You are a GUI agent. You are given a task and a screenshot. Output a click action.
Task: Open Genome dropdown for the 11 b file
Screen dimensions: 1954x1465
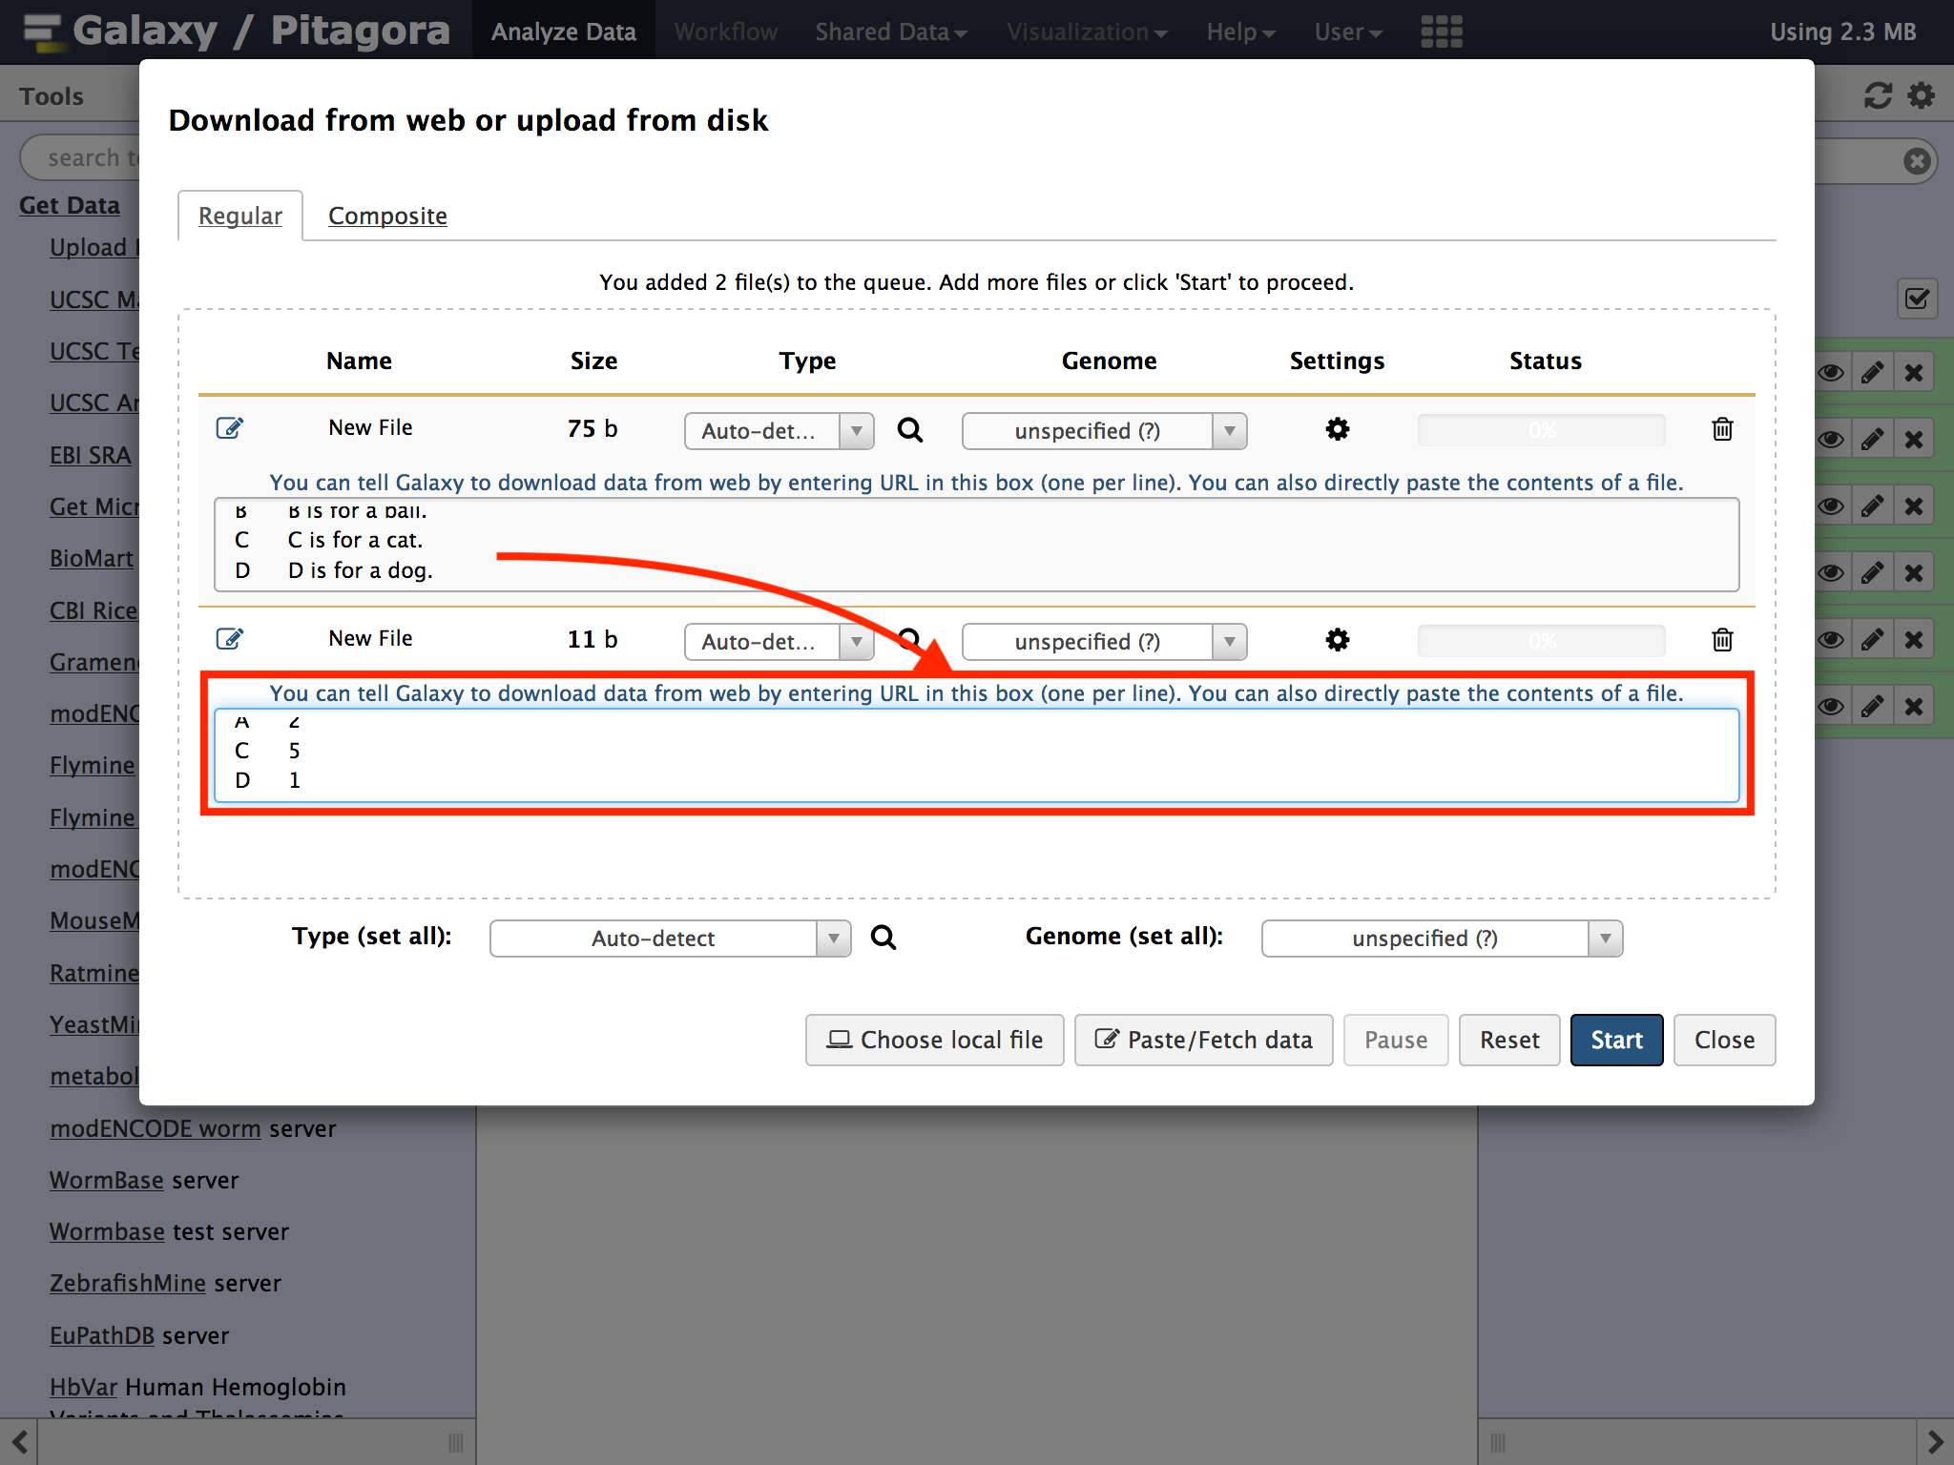(x=1103, y=642)
